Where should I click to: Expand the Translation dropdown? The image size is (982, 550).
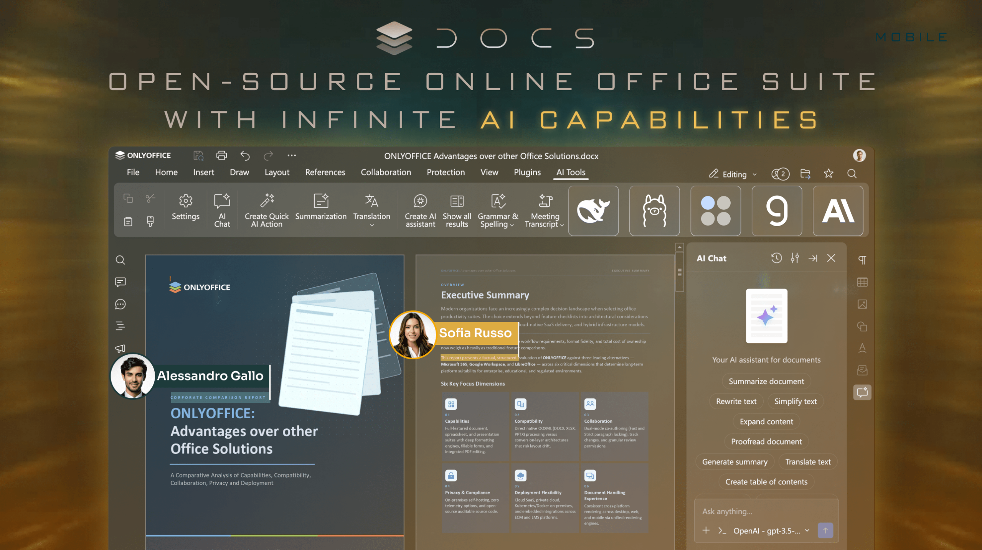click(371, 226)
